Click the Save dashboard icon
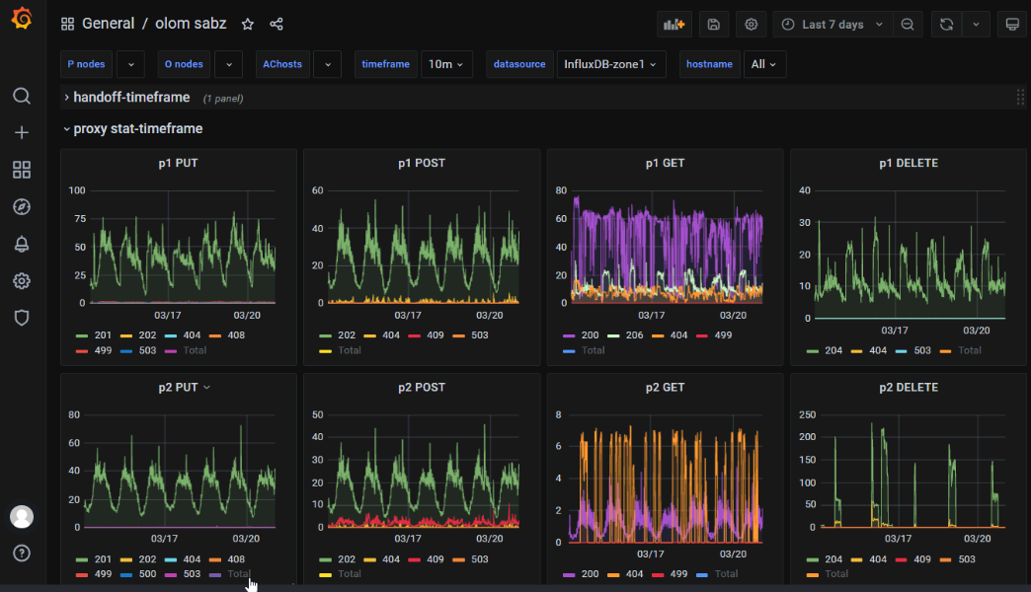Image resolution: width=1031 pixels, height=592 pixels. click(714, 25)
